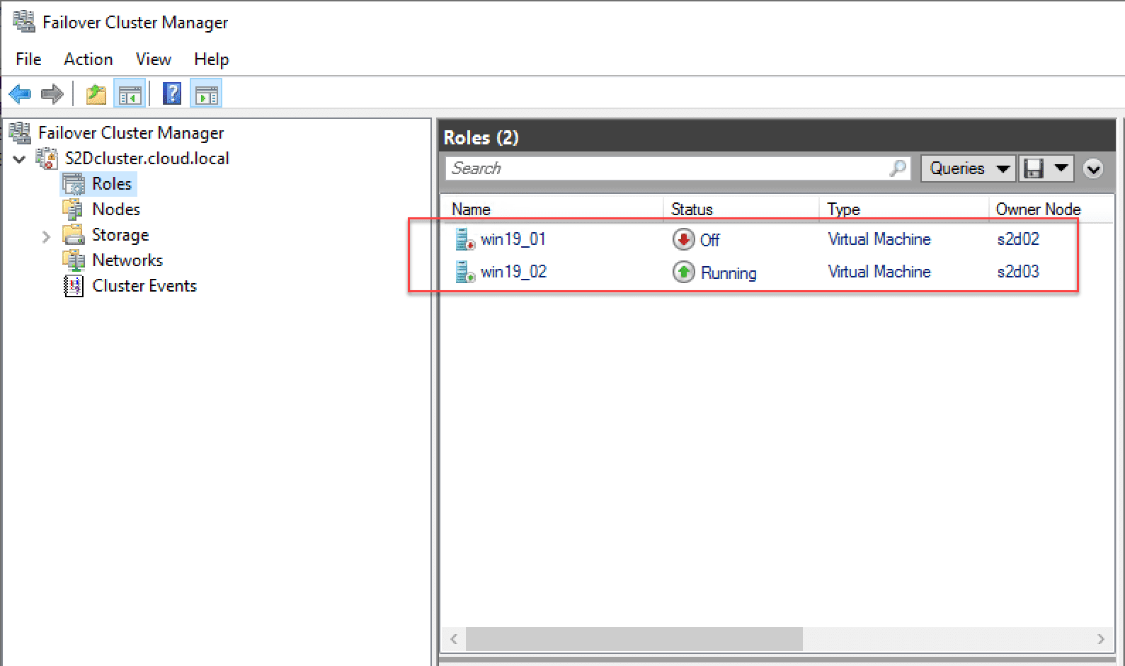Click the scroll left arrow in Roles list

click(454, 639)
